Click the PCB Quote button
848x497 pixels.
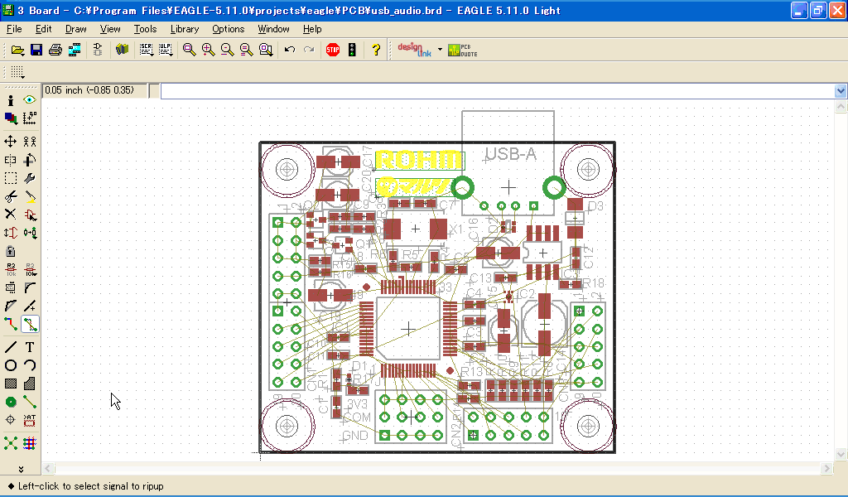462,50
